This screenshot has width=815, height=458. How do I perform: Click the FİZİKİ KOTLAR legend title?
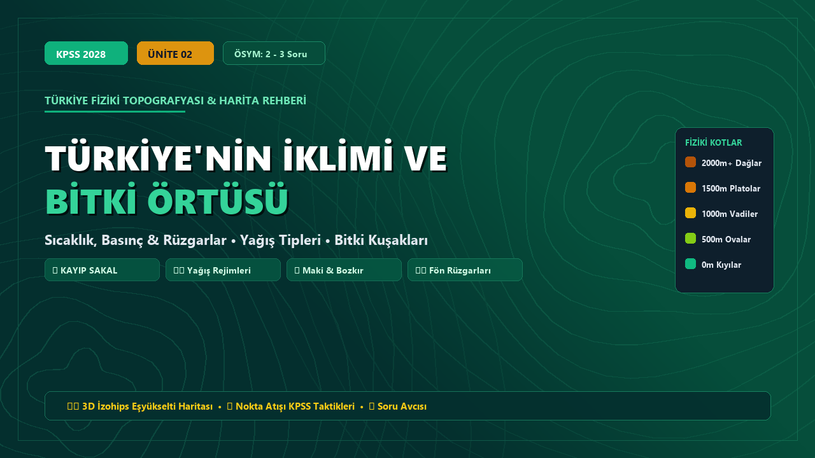(714, 142)
